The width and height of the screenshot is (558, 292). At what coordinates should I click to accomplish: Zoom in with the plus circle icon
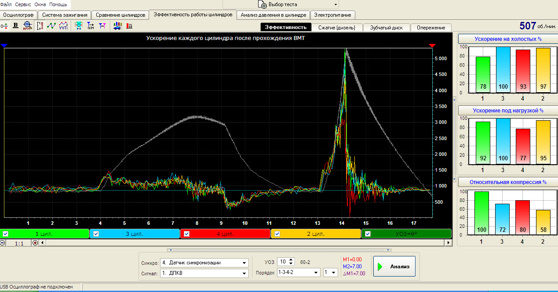click(35, 242)
